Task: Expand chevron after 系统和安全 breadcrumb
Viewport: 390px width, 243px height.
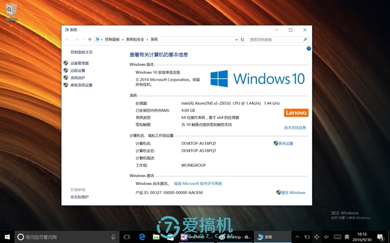Action: 147,39
